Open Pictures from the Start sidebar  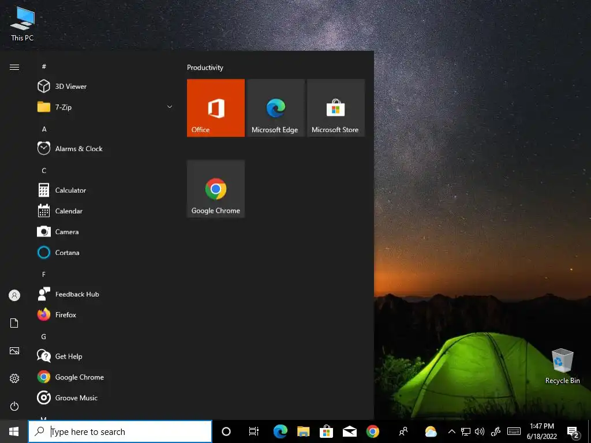14,351
